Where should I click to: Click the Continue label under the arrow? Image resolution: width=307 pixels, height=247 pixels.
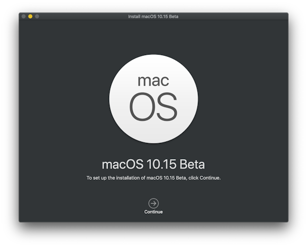(153, 212)
